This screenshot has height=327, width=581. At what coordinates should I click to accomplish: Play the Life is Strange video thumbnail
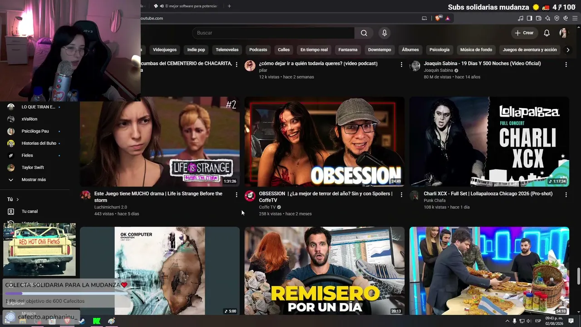point(160,141)
